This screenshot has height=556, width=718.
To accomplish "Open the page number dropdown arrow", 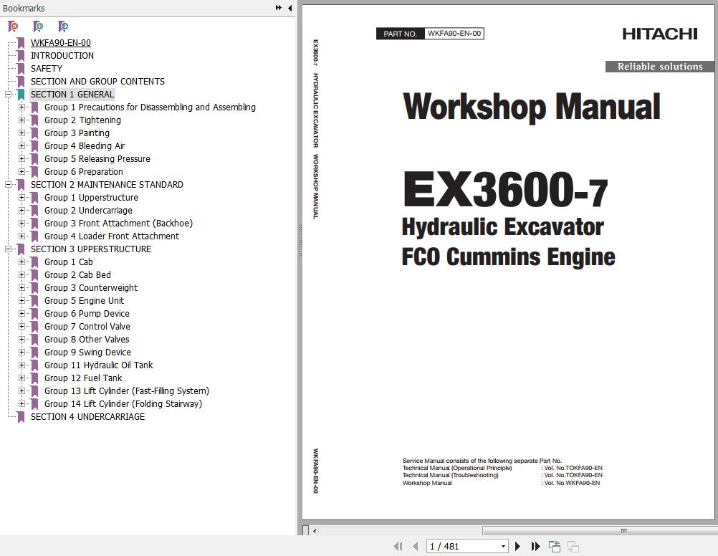I will pyautogui.click(x=503, y=547).
